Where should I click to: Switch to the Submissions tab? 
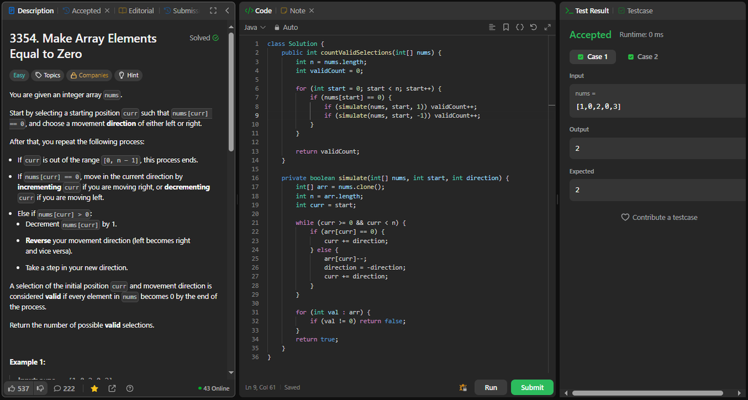181,11
